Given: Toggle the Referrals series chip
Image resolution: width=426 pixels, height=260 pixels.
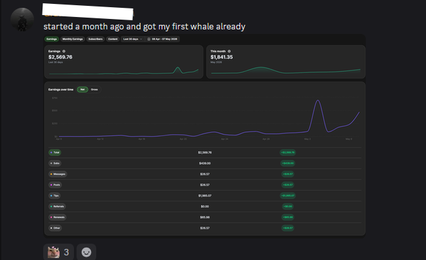Looking at the screenshot, I should click(57, 206).
